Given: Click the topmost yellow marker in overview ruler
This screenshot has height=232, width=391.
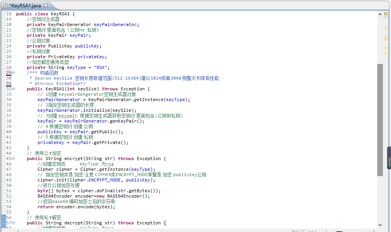Looking at the screenshot, I should [x=386, y=28].
